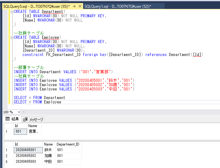Select row 2 header in Employee results
This screenshot has width=220, height=168.
(9, 156)
